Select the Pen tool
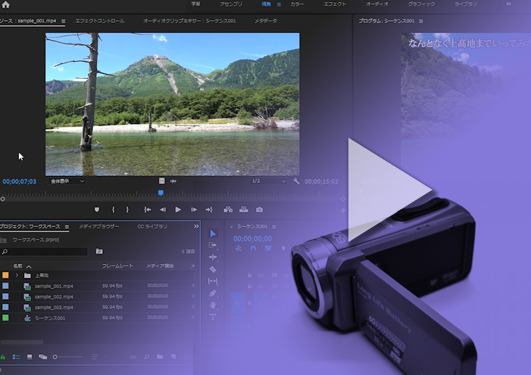531x375 pixels. [213, 293]
